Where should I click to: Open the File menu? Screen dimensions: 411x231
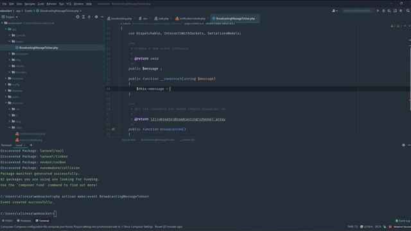click(4, 4)
